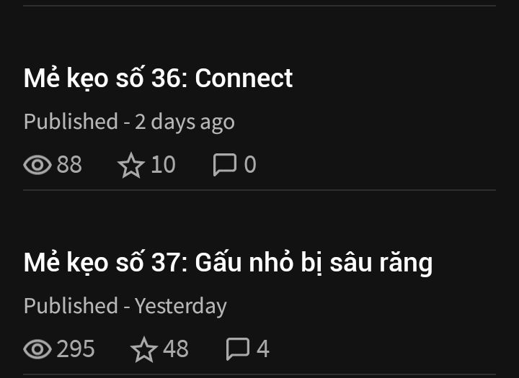This screenshot has height=378, width=519.
Task: Click the views eye icon for chapter 37
Action: pos(37,349)
